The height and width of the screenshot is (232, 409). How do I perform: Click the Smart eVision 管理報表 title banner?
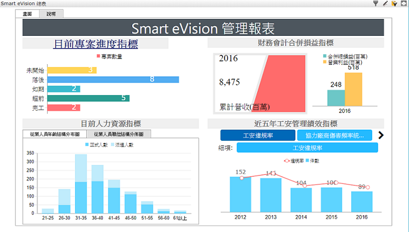coord(203,27)
